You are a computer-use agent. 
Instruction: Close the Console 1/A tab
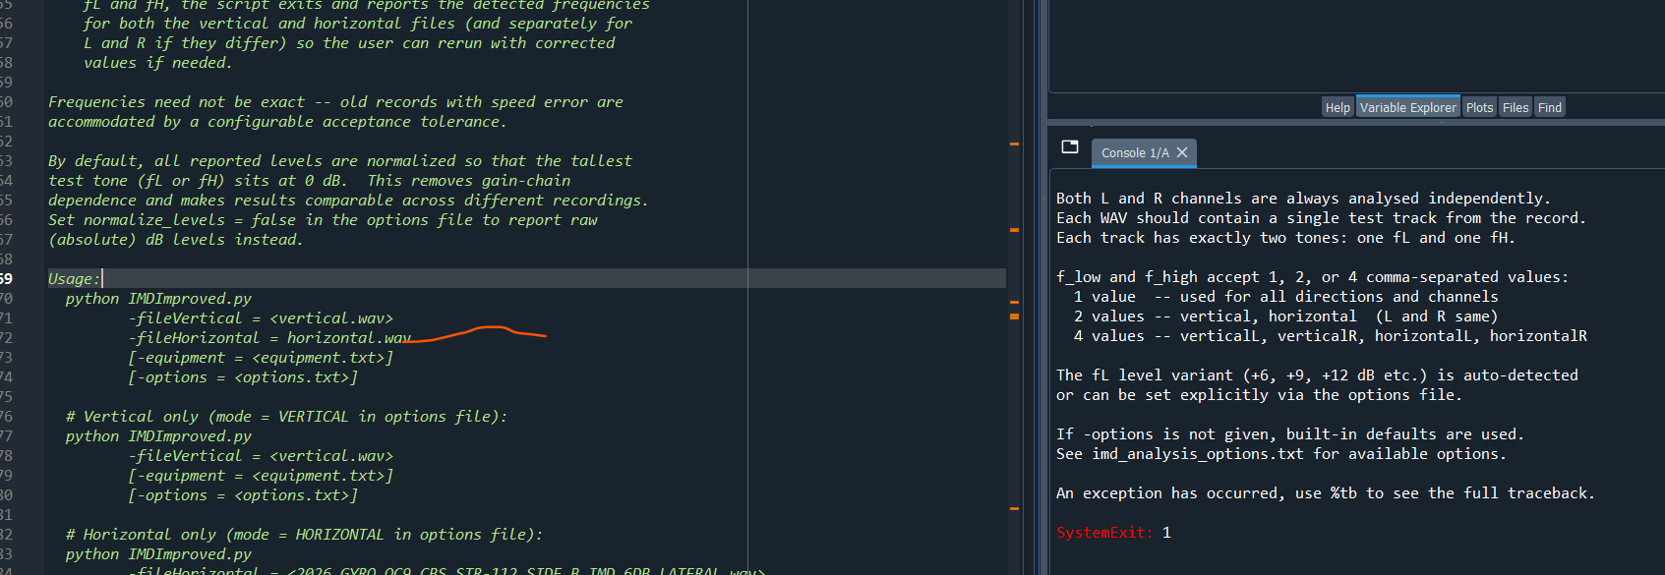[x=1182, y=152]
